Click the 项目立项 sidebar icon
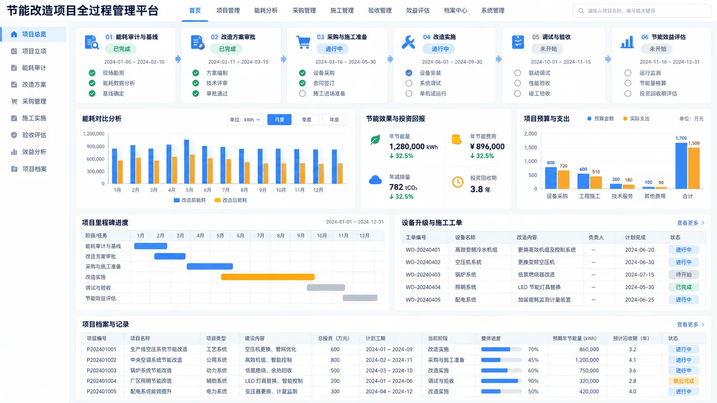The height and width of the screenshot is (403, 717). [x=14, y=51]
